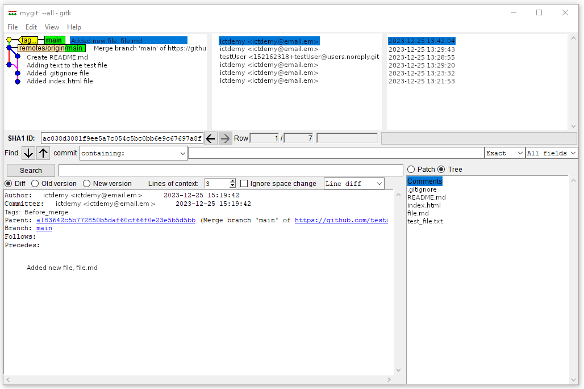Click the Search button

(x=31, y=171)
